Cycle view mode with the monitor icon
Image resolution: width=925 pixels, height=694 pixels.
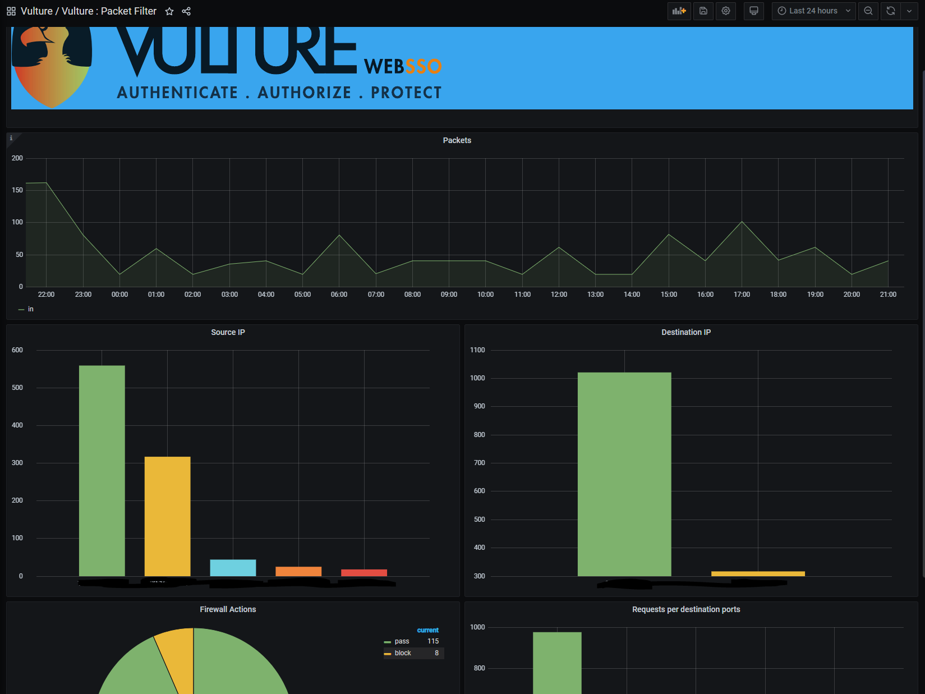754,11
